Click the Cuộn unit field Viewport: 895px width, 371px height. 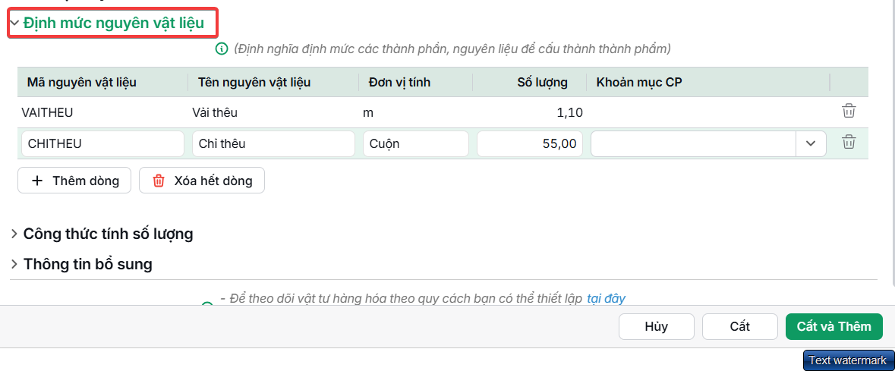[415, 144]
